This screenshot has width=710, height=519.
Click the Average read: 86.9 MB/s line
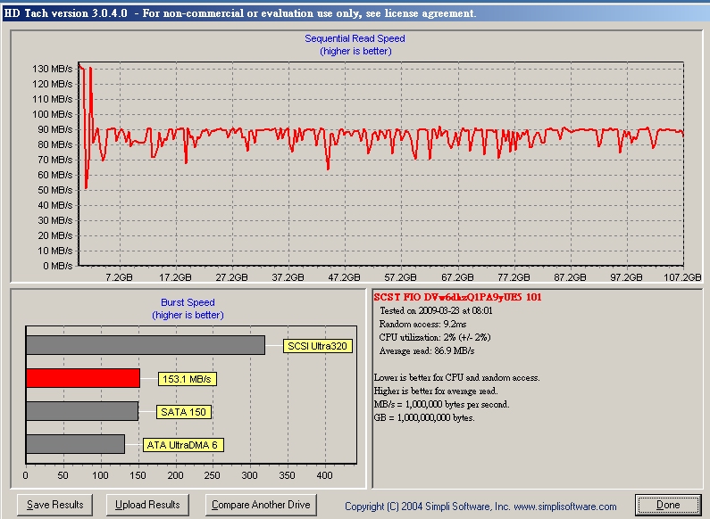tap(427, 350)
